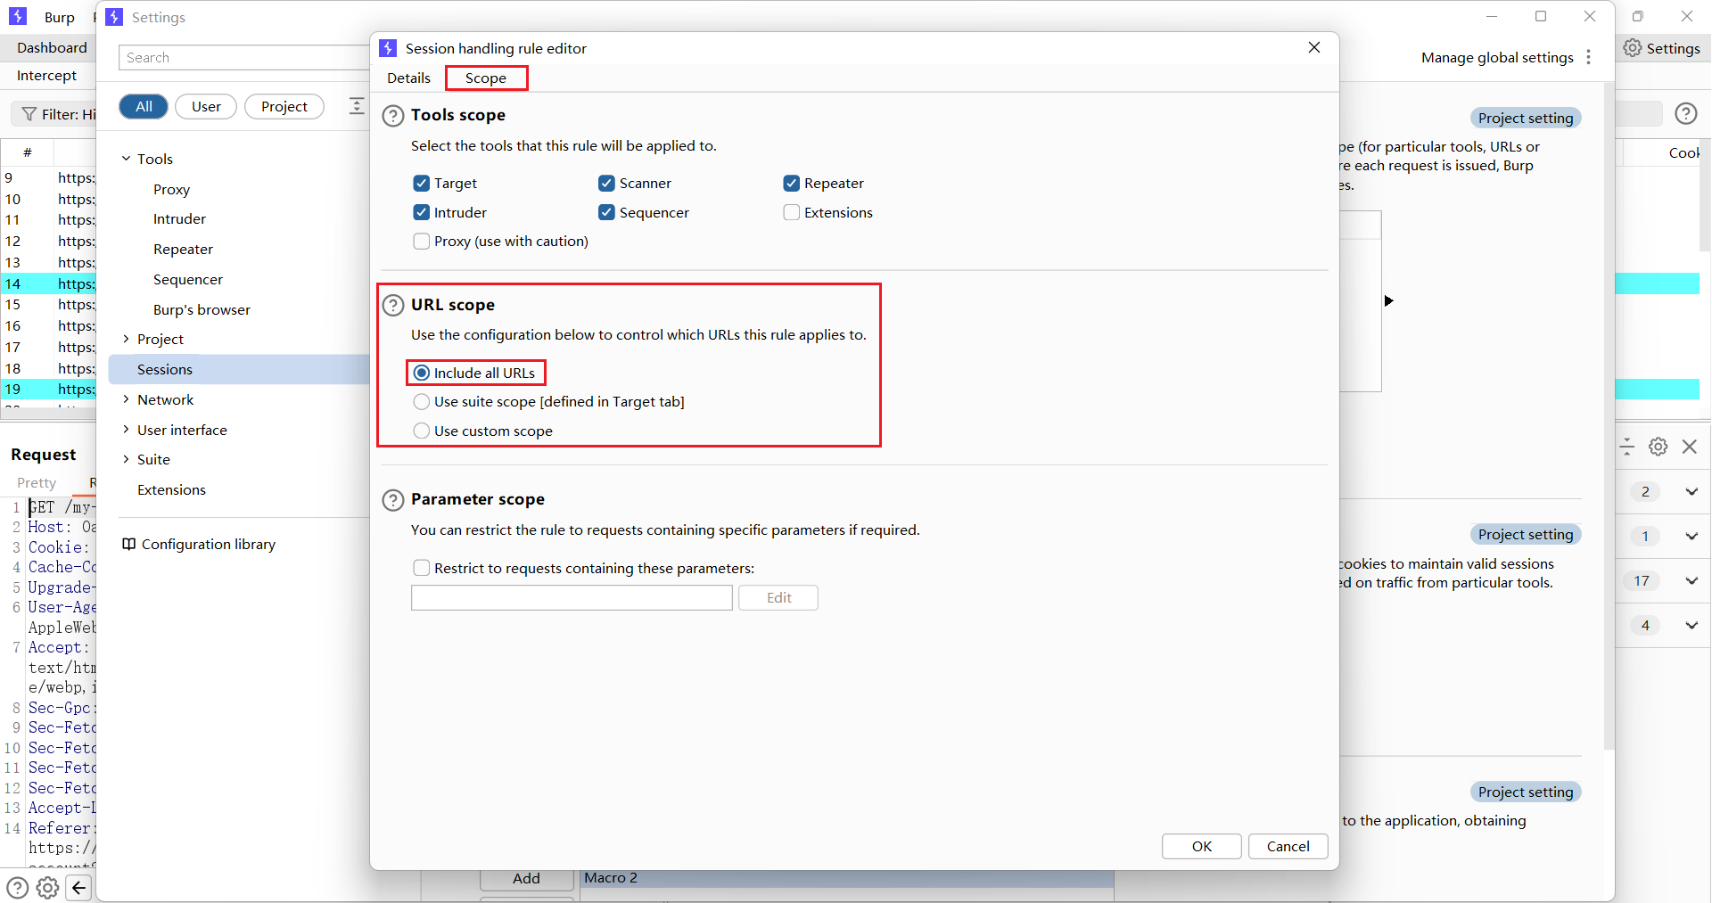Select Use custom scope radio button
1712x903 pixels.
pos(422,431)
